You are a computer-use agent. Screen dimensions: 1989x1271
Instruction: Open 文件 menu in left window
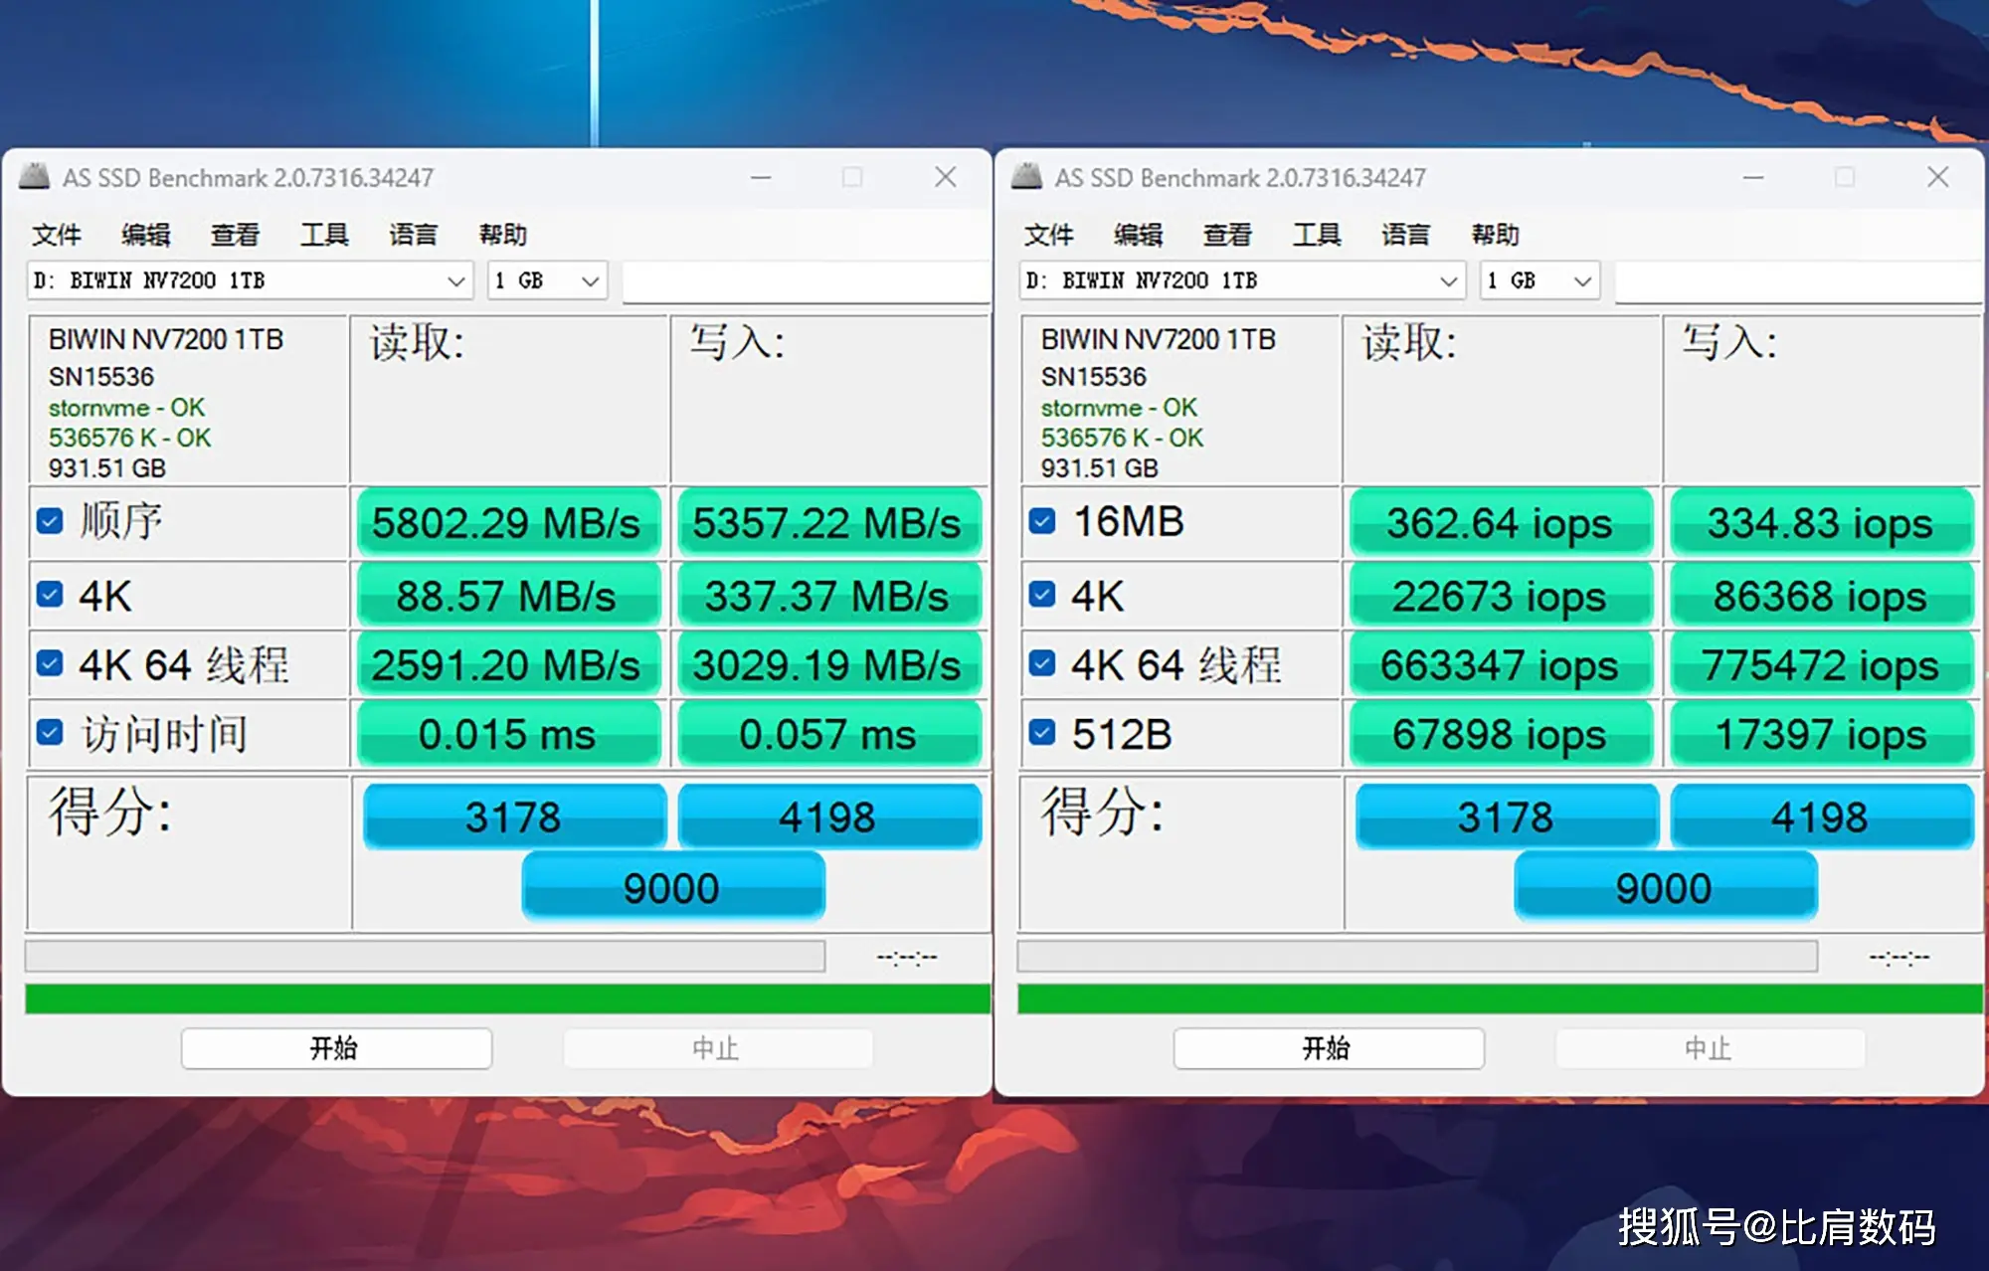point(57,235)
